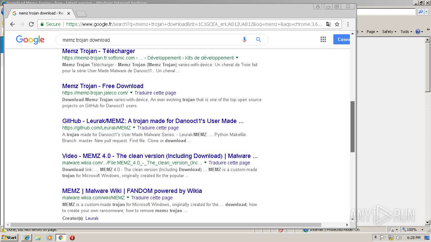Go back in Chrome navigation
This screenshot has width=431, height=242.
click(x=12, y=24)
